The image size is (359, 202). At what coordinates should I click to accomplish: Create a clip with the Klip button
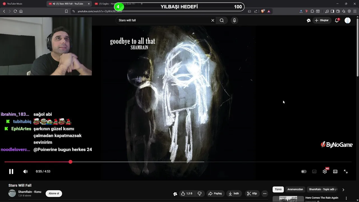click(252, 194)
